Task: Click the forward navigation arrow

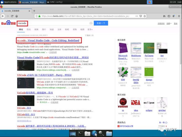Action: pos(8,16)
